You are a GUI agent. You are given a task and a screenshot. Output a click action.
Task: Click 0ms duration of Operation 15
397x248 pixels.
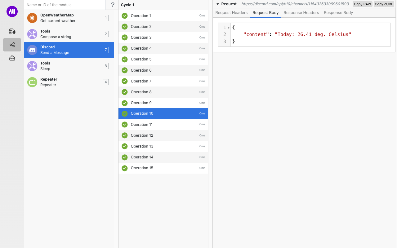pyautogui.click(x=202, y=168)
